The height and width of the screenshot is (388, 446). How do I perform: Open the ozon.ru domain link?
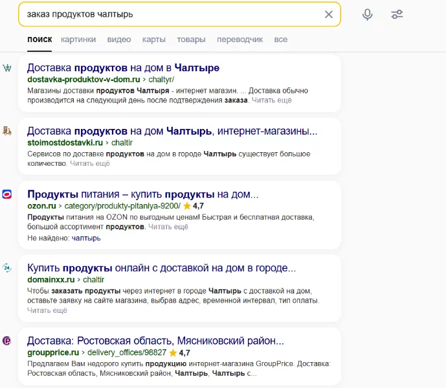tap(41, 206)
